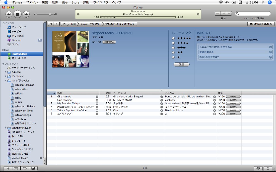Open the ウインドウ menu
276x172 pixels.
pyautogui.click(x=101, y=2)
